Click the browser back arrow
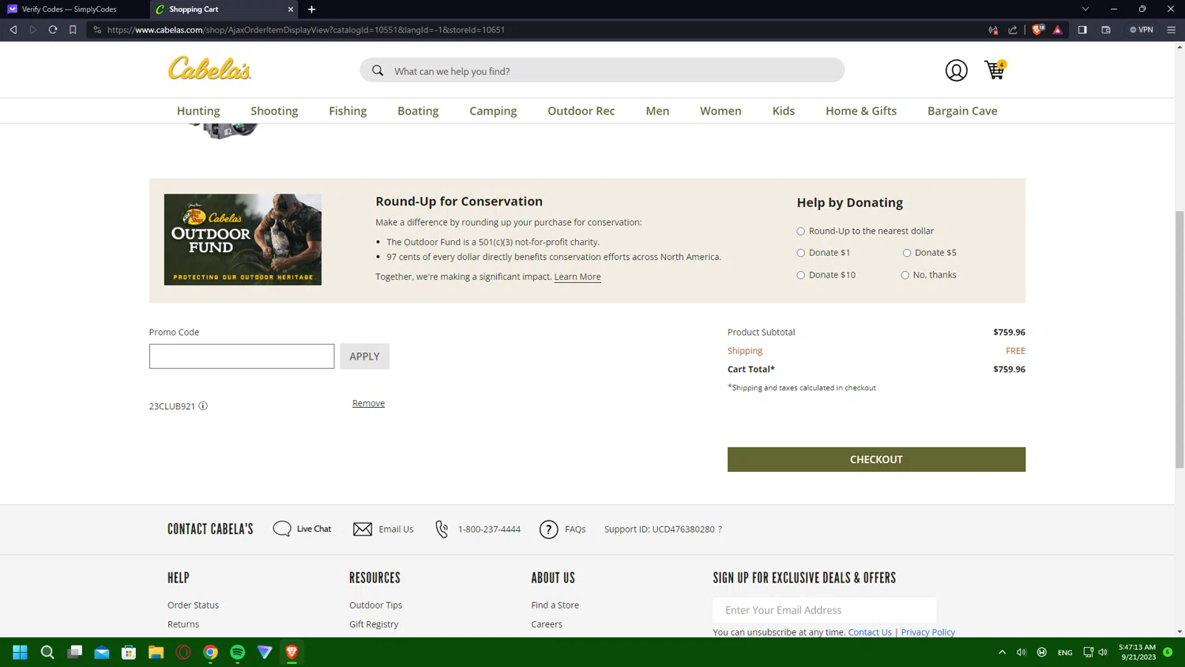Image resolution: width=1185 pixels, height=667 pixels. pos(13,30)
